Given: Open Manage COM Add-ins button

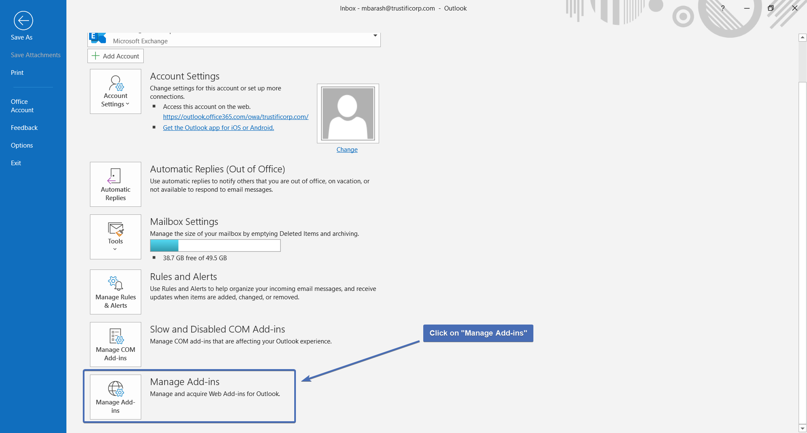Looking at the screenshot, I should pyautogui.click(x=116, y=344).
